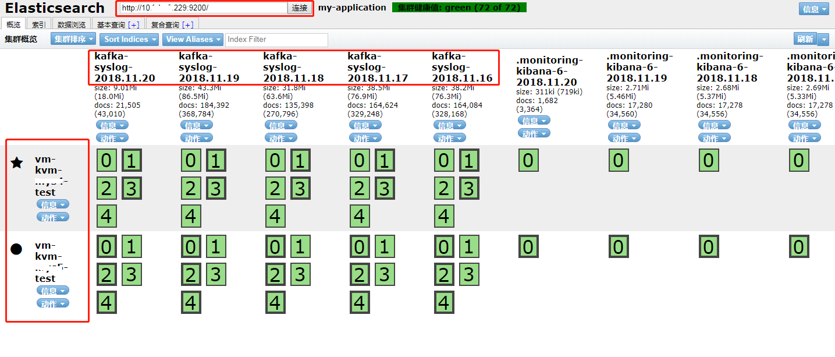The width and height of the screenshot is (835, 357).
Task: Select shard 1 of kafka-syslog-2018.11.18 on circle node
Action: (300, 247)
